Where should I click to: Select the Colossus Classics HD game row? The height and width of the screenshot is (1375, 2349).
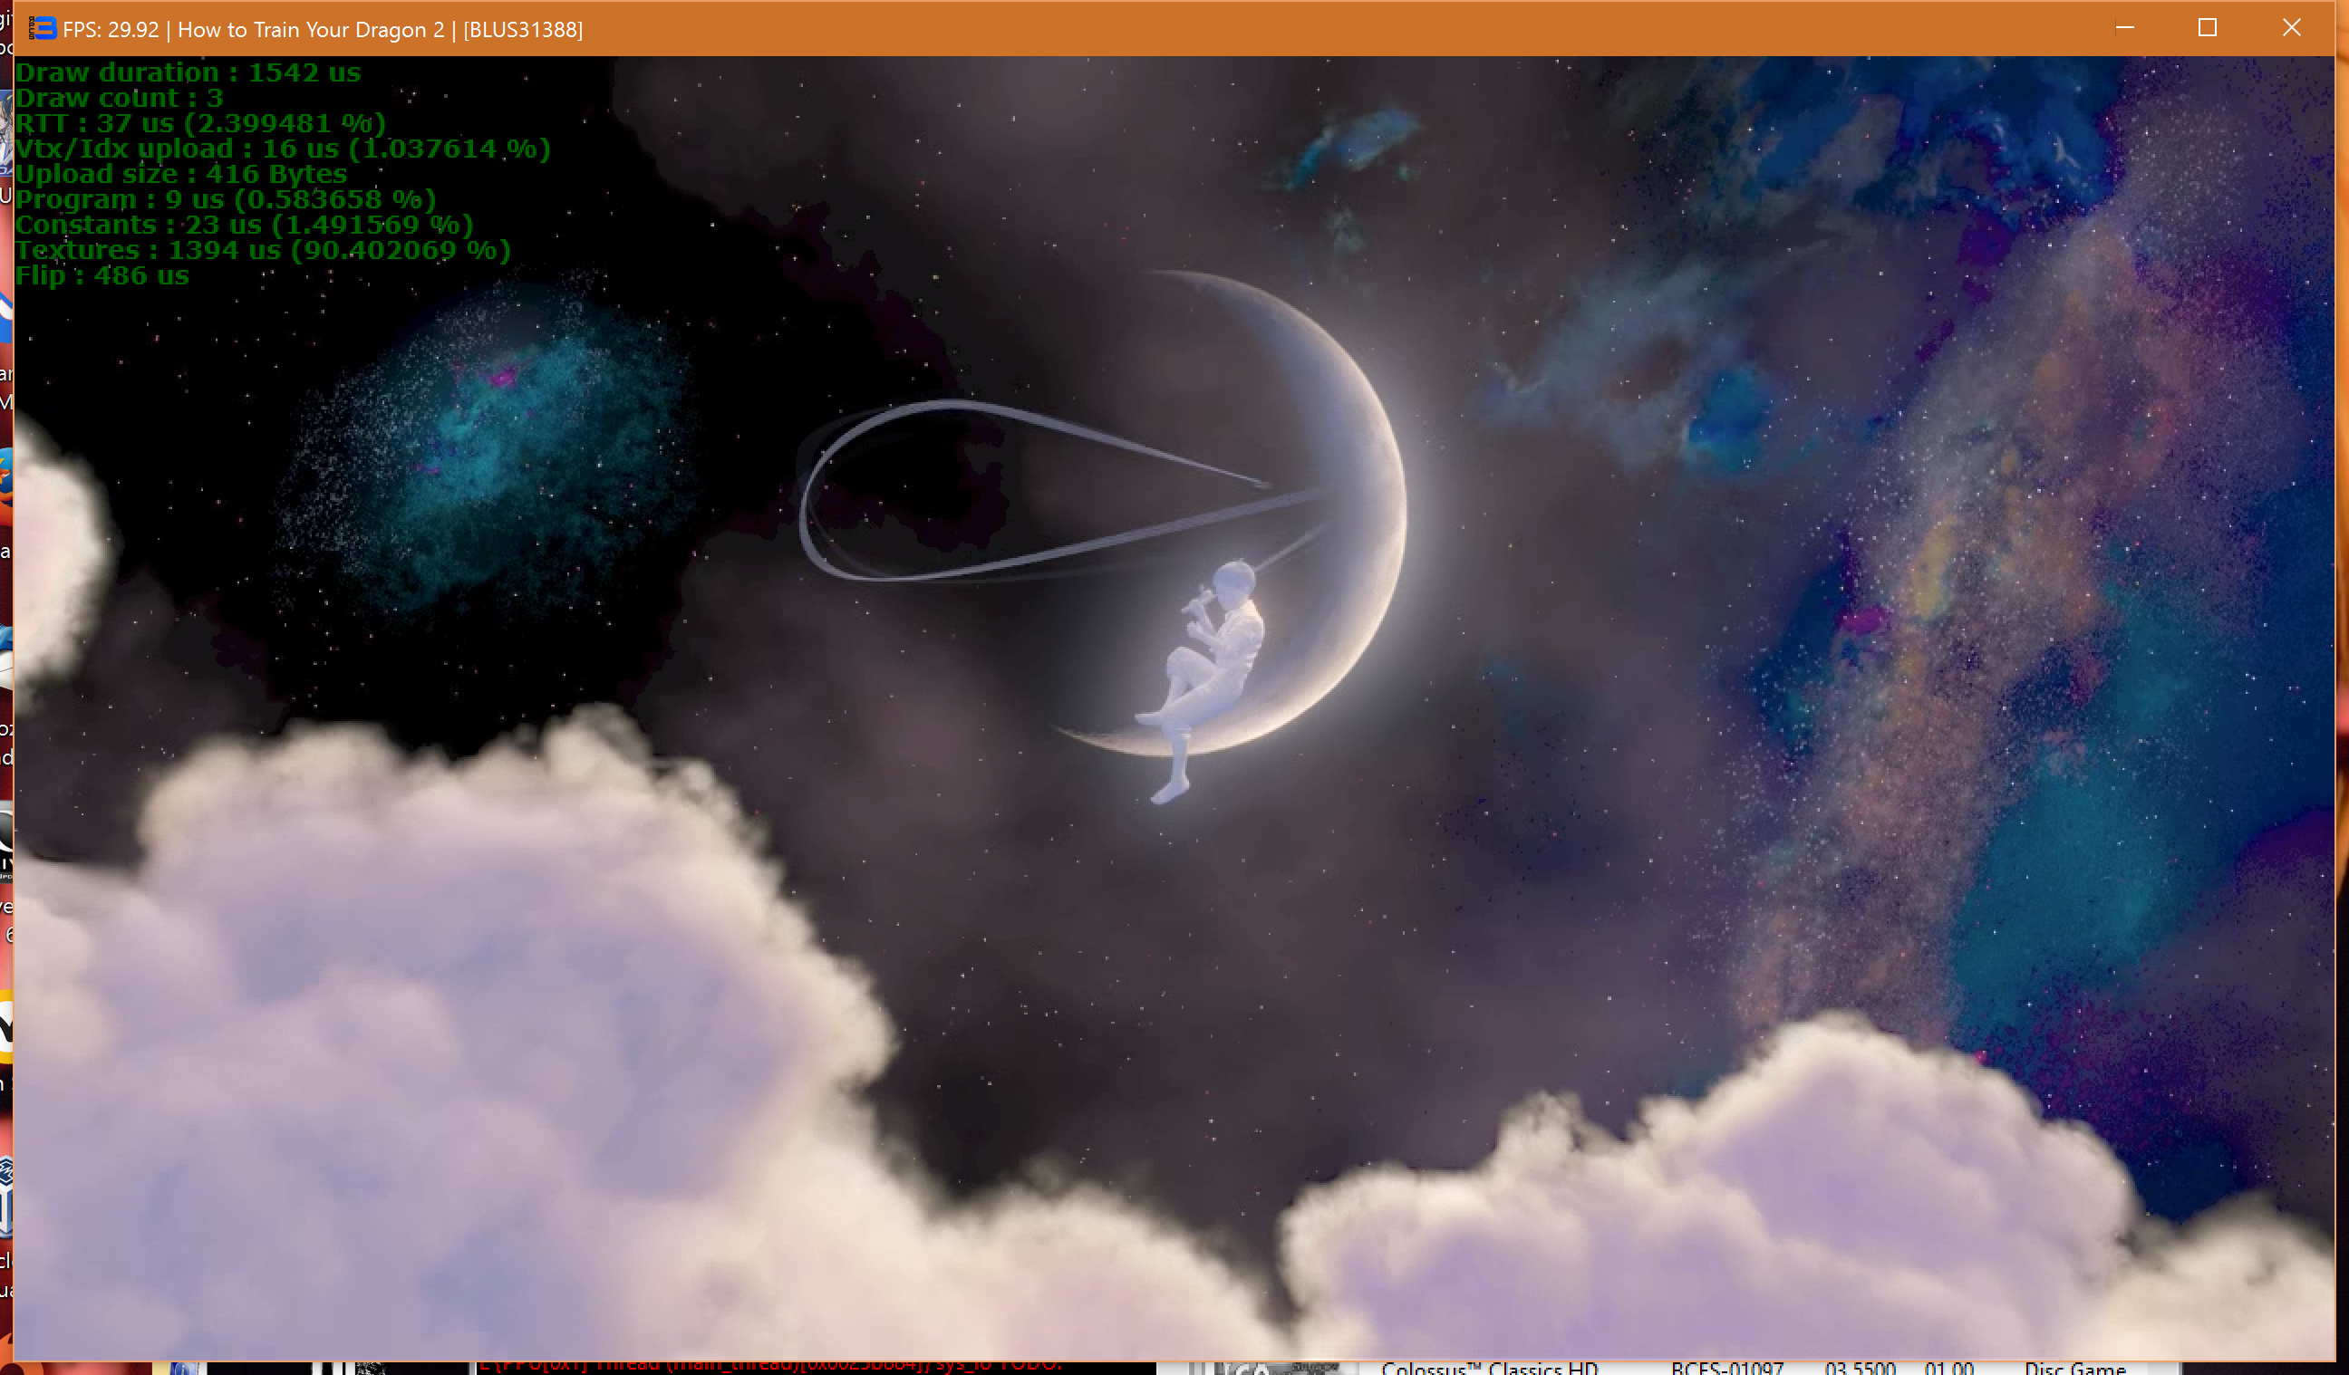tap(1489, 1368)
